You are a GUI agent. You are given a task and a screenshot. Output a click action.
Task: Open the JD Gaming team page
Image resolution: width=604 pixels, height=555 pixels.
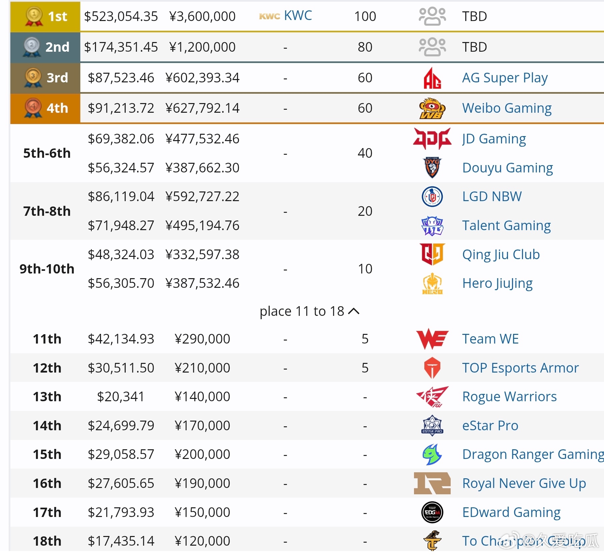tap(494, 139)
